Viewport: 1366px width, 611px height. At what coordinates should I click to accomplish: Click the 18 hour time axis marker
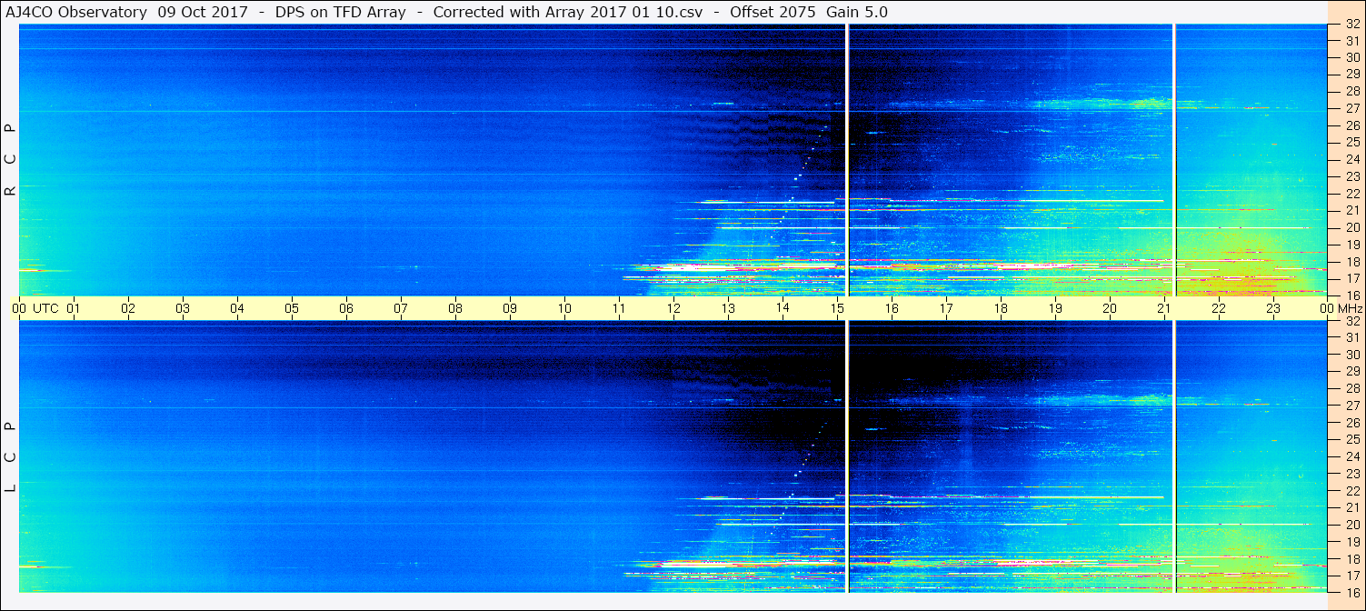coord(1001,309)
